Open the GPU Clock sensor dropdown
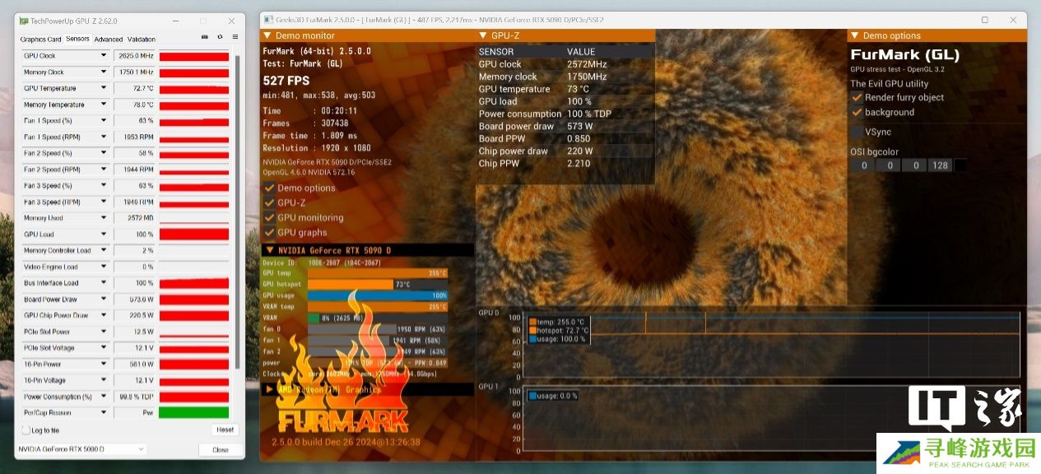1041x474 pixels. tap(104, 56)
